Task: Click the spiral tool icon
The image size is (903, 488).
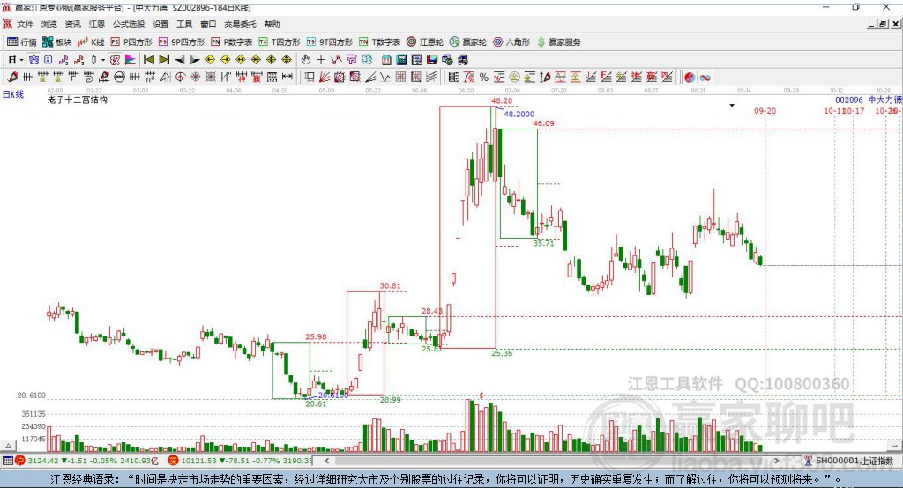Action: point(89,78)
